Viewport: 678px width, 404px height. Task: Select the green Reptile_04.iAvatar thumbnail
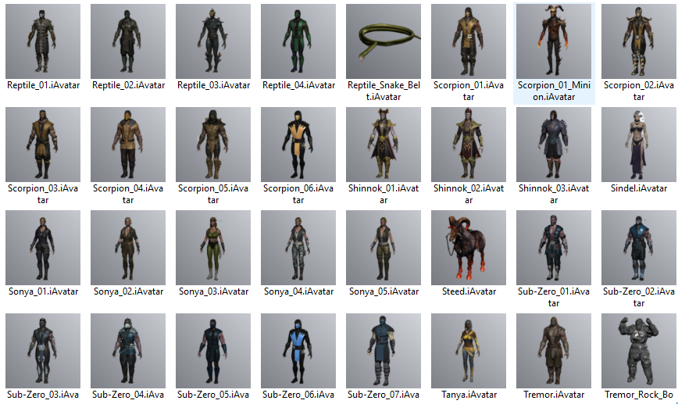(298, 41)
